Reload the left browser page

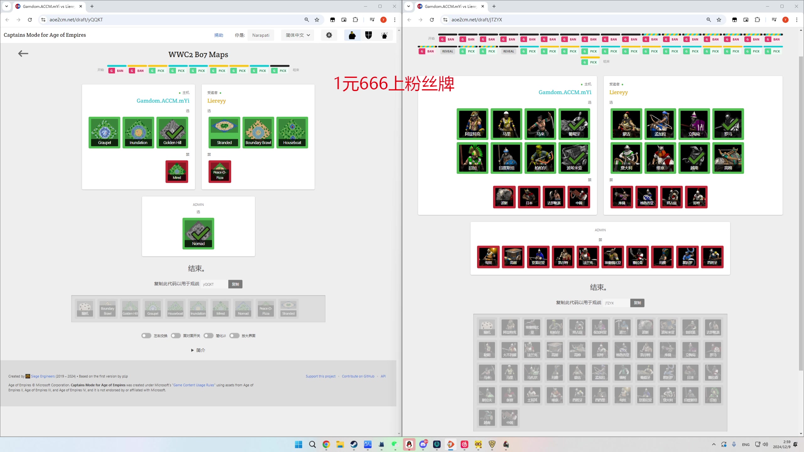point(30,19)
